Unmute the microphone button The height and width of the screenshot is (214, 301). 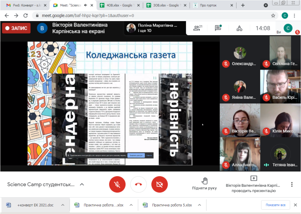(117, 184)
